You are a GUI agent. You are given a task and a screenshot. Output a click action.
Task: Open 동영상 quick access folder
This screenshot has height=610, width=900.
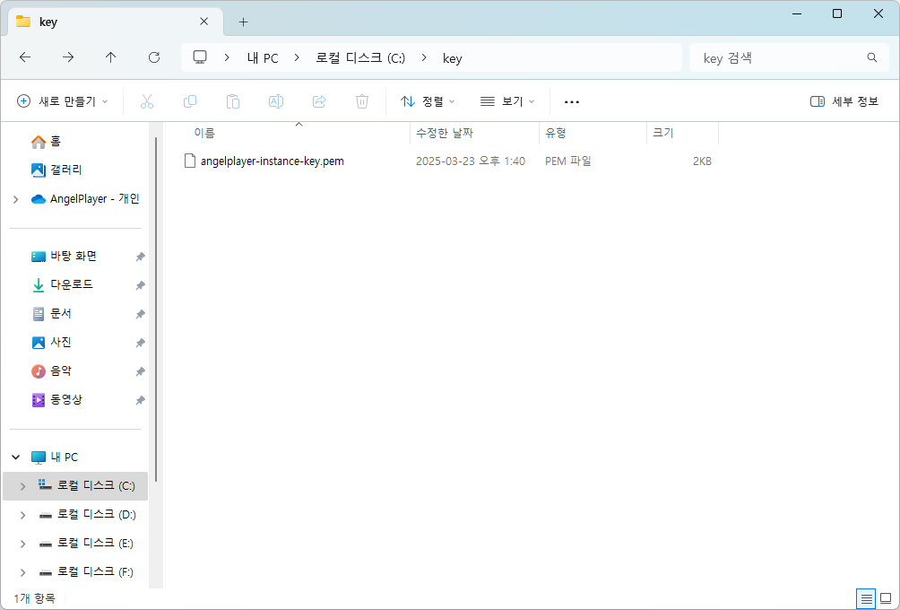(56, 400)
